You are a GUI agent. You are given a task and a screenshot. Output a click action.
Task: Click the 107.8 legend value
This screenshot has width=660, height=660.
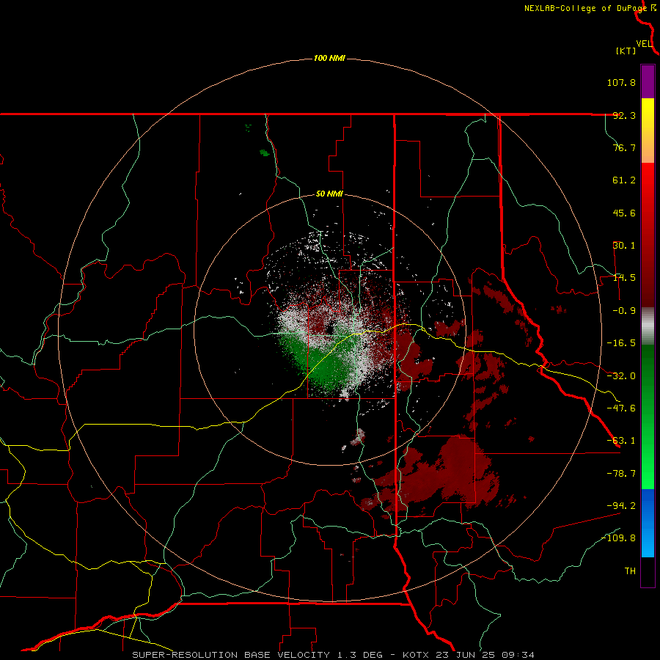pyautogui.click(x=621, y=82)
